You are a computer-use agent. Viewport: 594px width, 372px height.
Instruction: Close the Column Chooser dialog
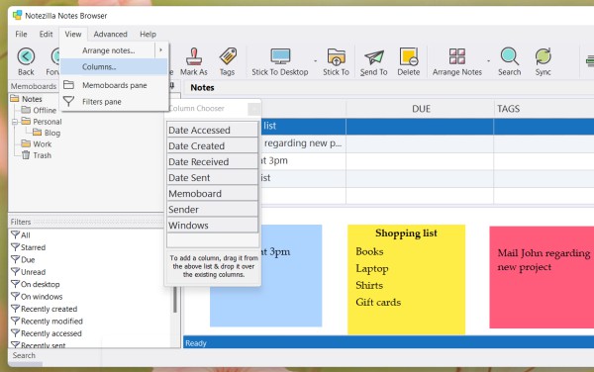pos(253,109)
